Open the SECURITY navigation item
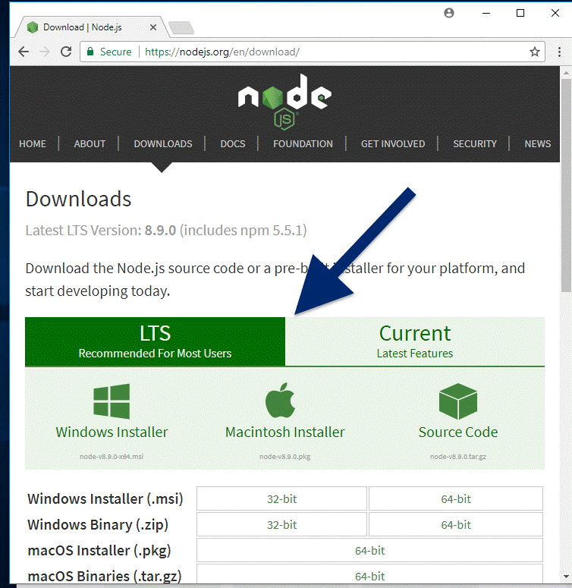This screenshot has width=572, height=588. [475, 144]
